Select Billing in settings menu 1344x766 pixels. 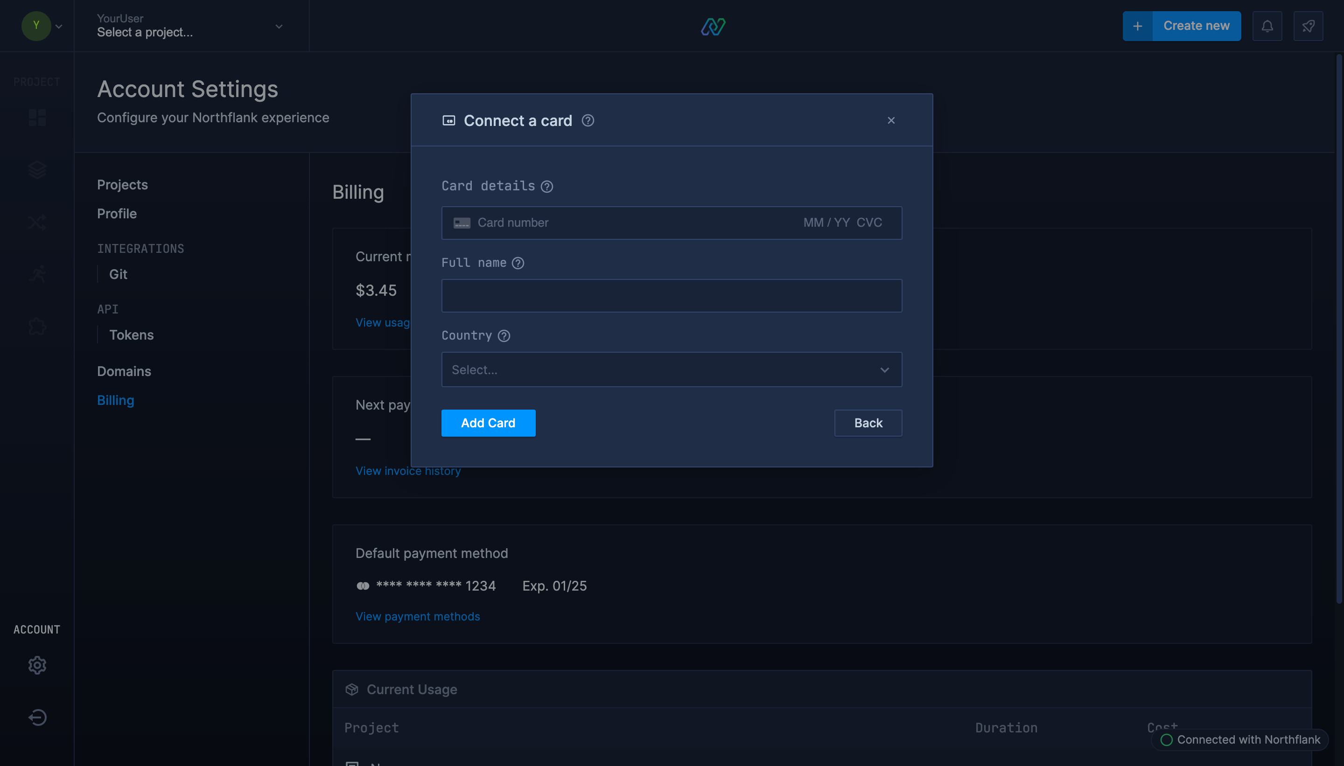(115, 400)
